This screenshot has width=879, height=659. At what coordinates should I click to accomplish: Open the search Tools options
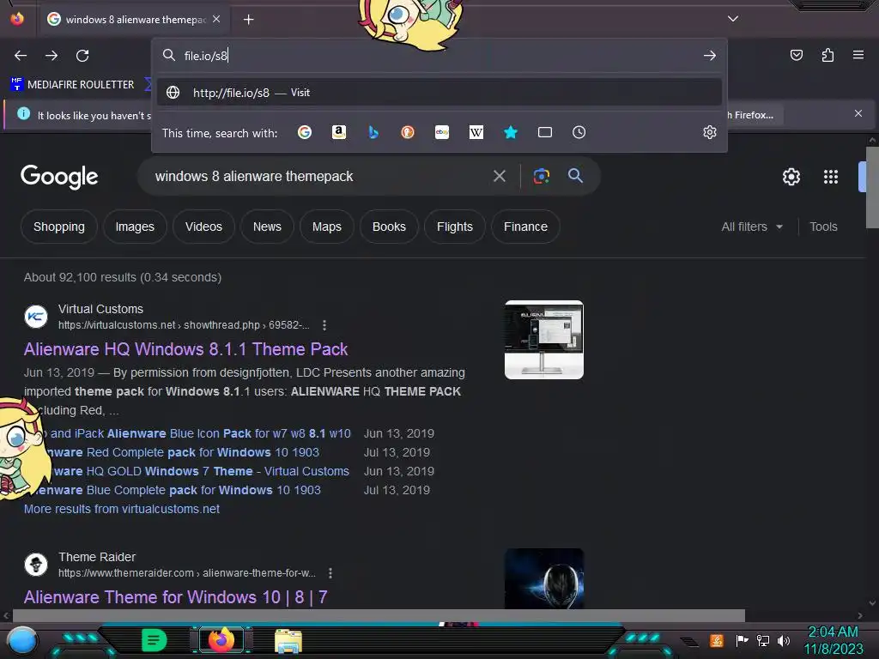click(x=823, y=227)
